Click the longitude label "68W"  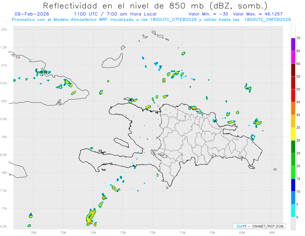[x=272, y=232]
